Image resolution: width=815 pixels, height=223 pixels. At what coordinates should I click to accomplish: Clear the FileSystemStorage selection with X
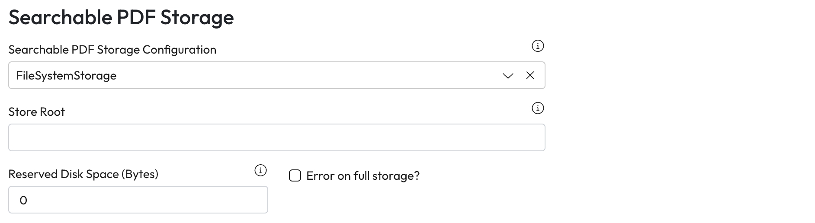530,76
